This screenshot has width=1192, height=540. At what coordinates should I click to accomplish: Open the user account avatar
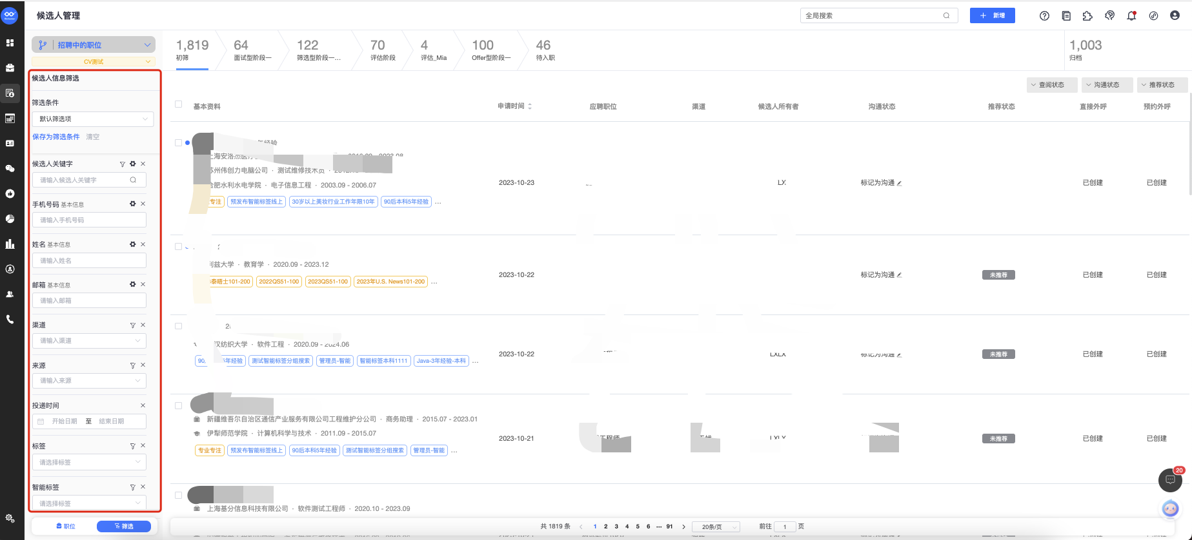(1175, 15)
